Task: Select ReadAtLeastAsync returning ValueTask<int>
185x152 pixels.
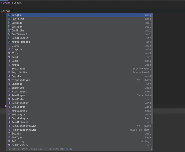Action: click(24, 130)
